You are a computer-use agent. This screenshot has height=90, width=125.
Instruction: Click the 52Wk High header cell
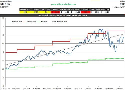click(x=95, y=9)
